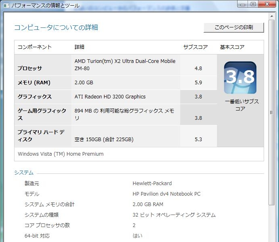Click HP Pavilion dv4 Notebook PC value
This screenshot has height=242, width=279.
(x=167, y=194)
